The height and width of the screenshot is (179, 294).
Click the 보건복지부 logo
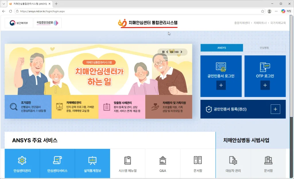(x=19, y=23)
